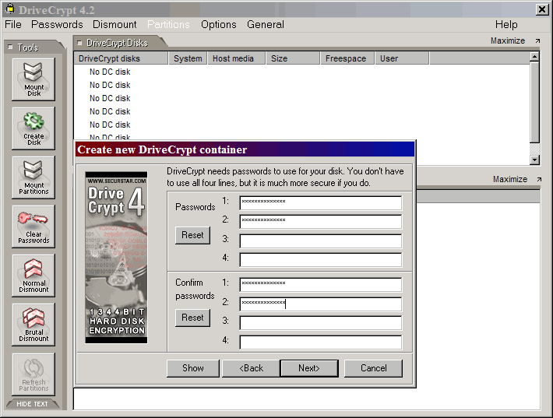Click the Host media column header
This screenshot has height=418, width=553.
click(237, 58)
